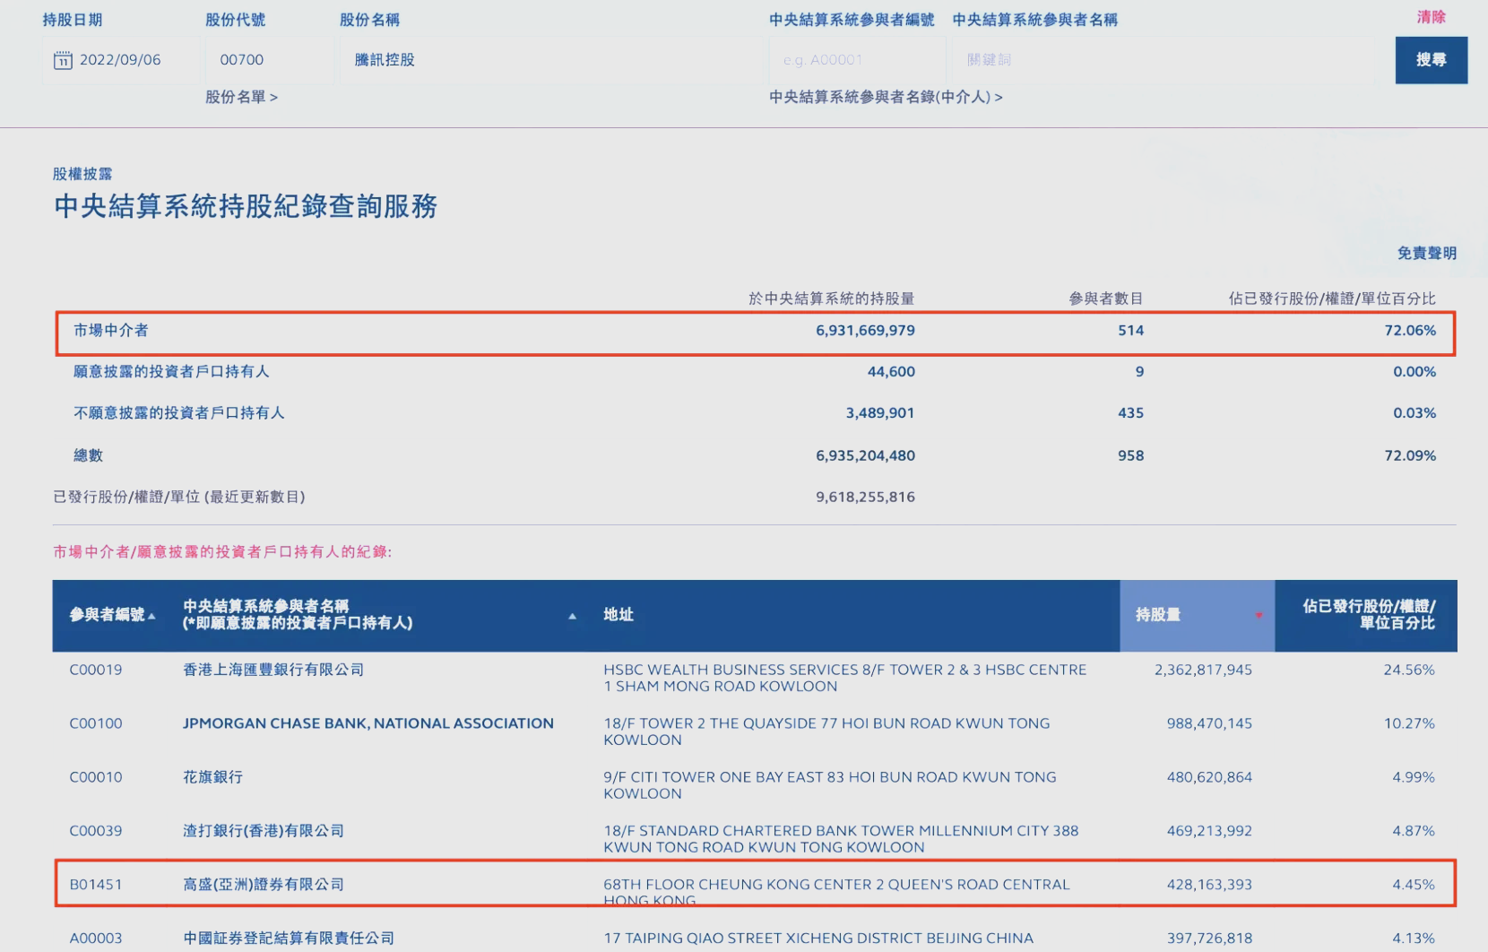Click the 搜尋 search button
This screenshot has height=952, width=1488.
[1431, 60]
